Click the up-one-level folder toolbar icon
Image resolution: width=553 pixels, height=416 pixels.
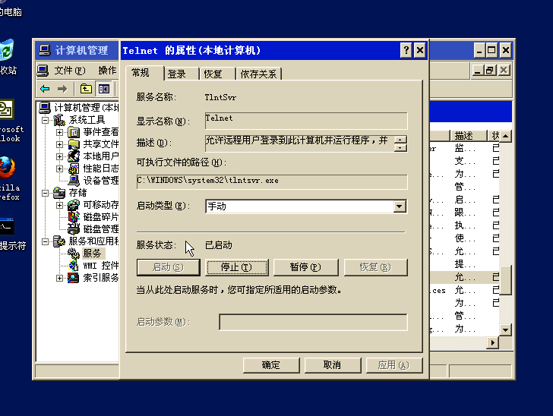(x=86, y=89)
